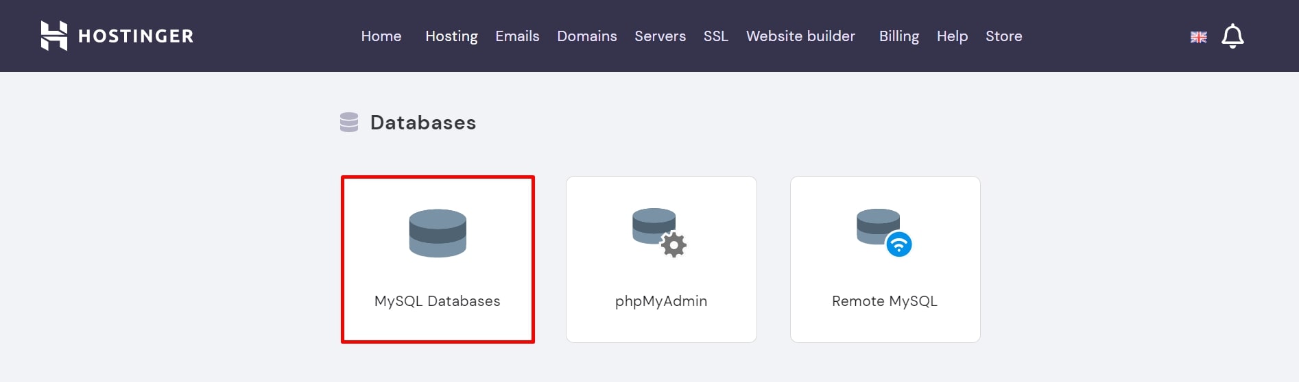Viewport: 1299px width, 382px height.
Task: Select the MySQL Databases label
Action: pos(438,301)
